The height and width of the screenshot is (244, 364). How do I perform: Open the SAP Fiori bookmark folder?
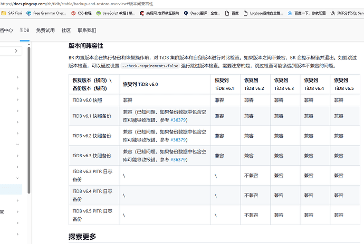pos(12,13)
